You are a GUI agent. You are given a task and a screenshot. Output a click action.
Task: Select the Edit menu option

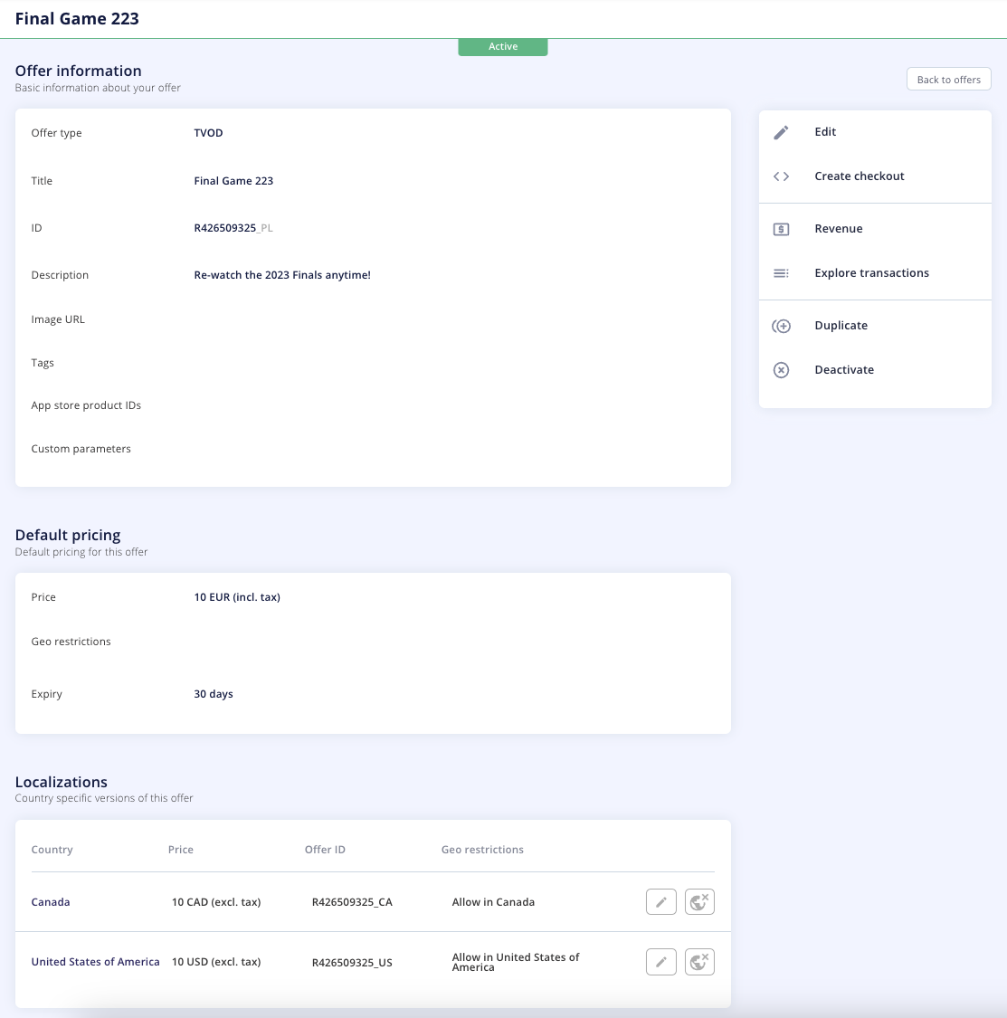click(825, 132)
